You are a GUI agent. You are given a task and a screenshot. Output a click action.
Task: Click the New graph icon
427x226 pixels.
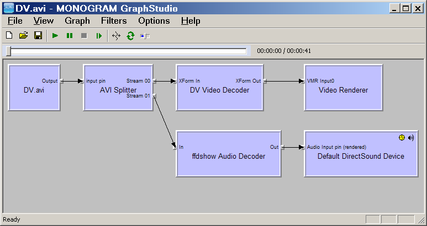9,36
